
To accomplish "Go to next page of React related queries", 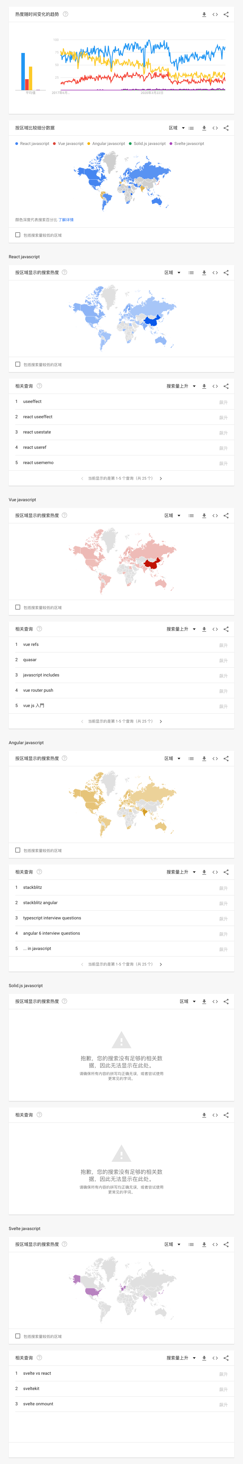I will (x=161, y=479).
